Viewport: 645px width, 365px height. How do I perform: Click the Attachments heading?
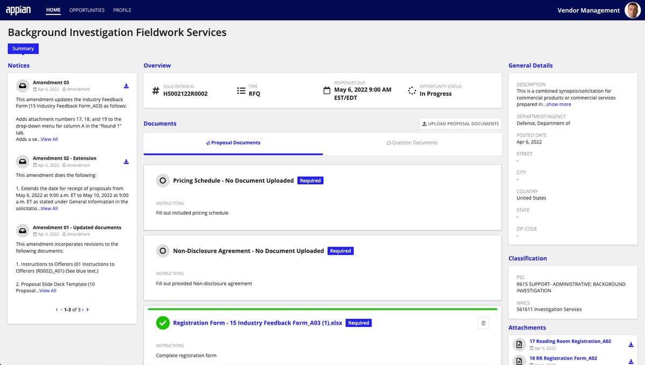[527, 327]
